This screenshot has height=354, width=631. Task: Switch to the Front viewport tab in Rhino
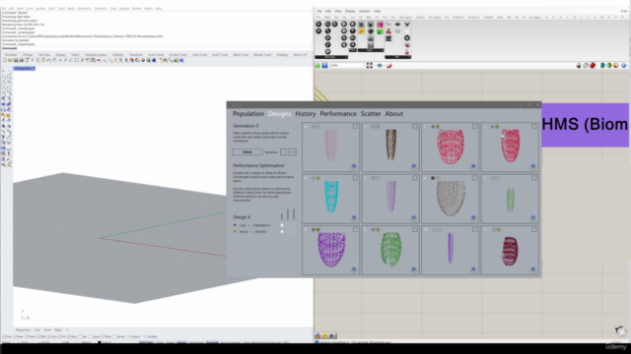tap(47, 330)
